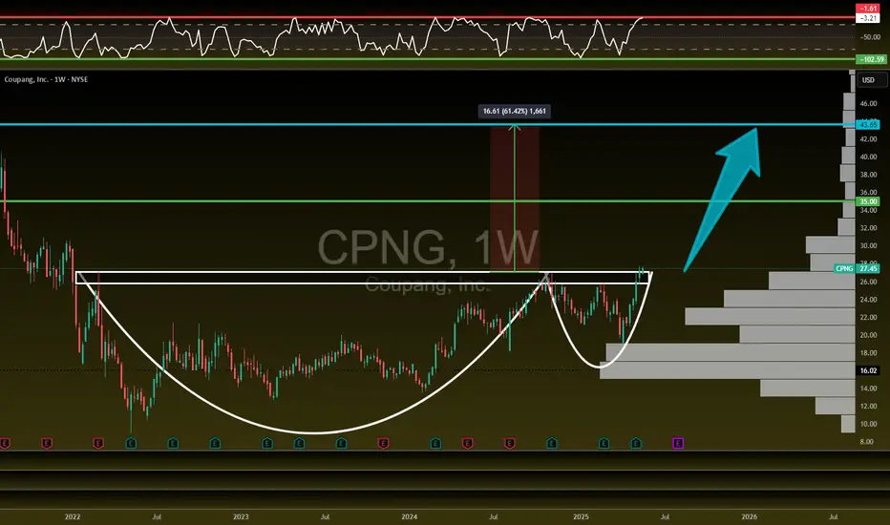This screenshot has height=525, width=890.
Task: Click the 38.00 price scale value
Action: (868, 175)
